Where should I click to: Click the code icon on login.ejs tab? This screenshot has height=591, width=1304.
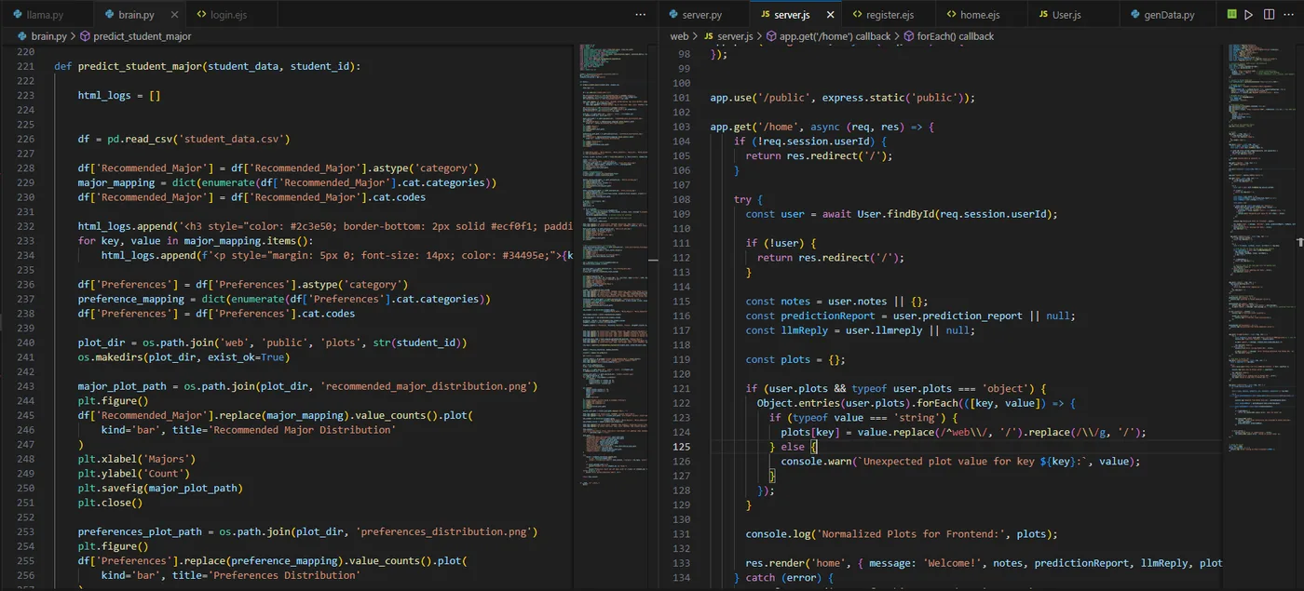tap(201, 15)
